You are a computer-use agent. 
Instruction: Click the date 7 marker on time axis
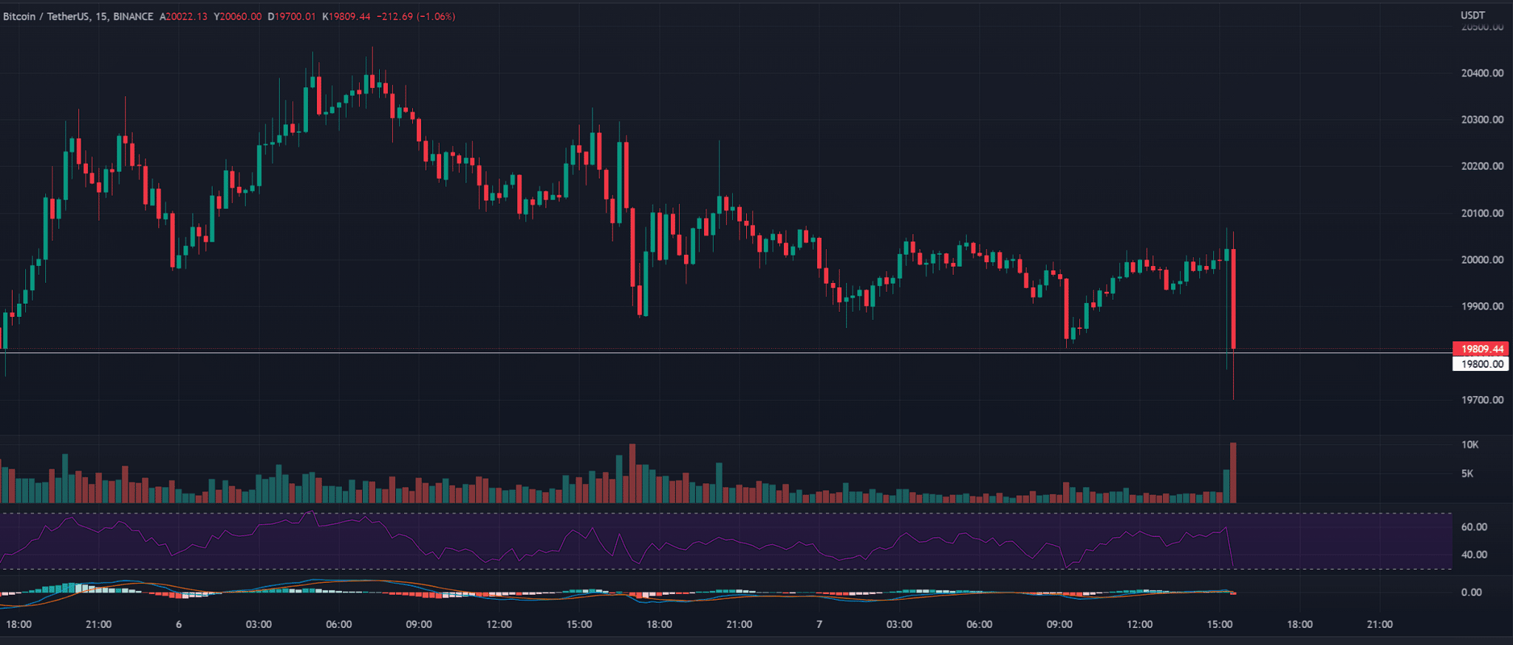[819, 624]
